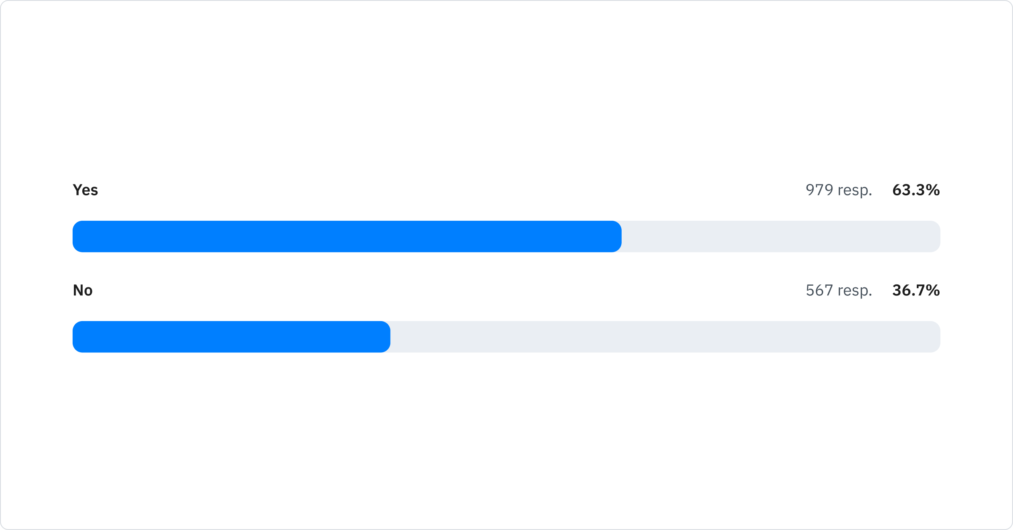Image resolution: width=1013 pixels, height=530 pixels.
Task: Click "resp." text beside 979
Action: [855, 191]
